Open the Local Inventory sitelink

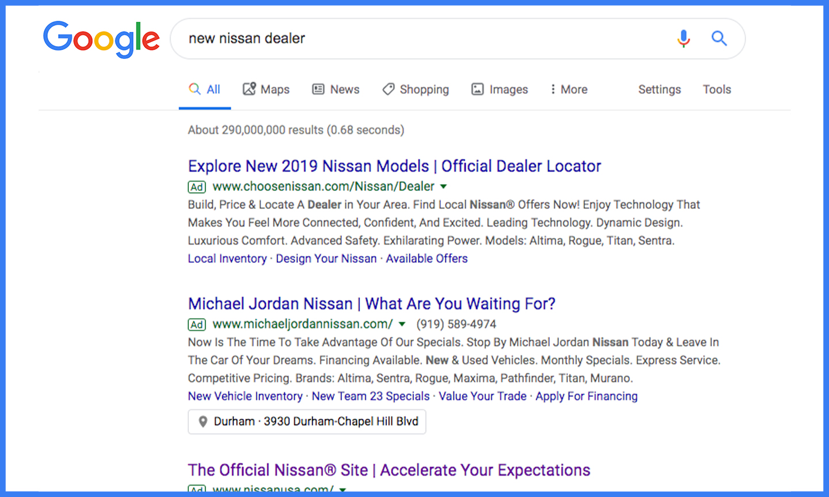(227, 259)
